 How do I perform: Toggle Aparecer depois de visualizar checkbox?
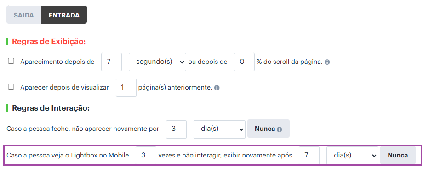(x=11, y=87)
